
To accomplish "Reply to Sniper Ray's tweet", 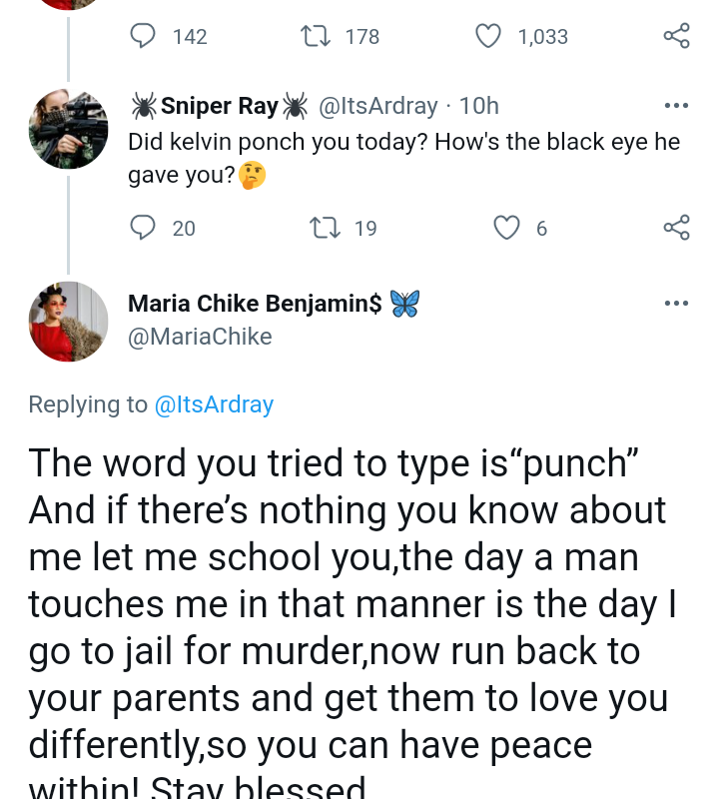I will 144,229.
